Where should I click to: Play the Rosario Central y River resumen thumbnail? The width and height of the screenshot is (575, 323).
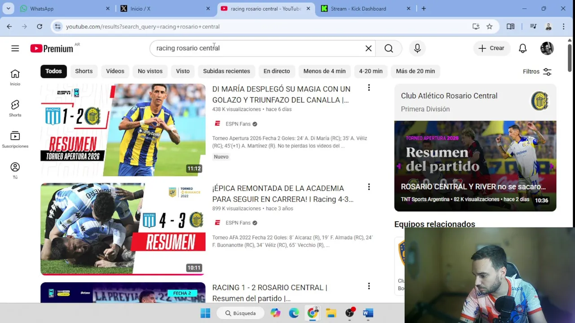click(475, 166)
